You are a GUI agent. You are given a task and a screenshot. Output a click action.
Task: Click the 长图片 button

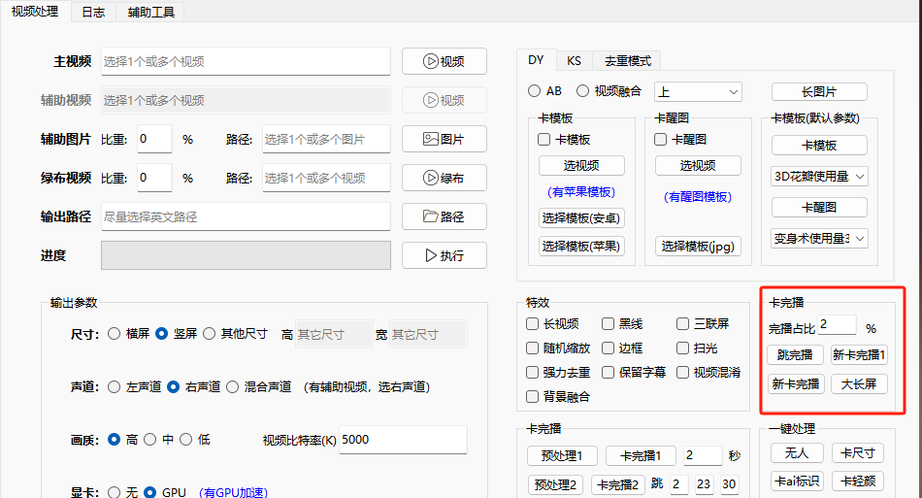[818, 91]
